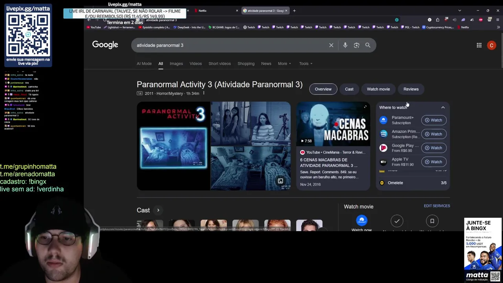Open the expand icon on CENAS MACABRAS video
The width and height of the screenshot is (503, 283).
pyautogui.click(x=365, y=107)
